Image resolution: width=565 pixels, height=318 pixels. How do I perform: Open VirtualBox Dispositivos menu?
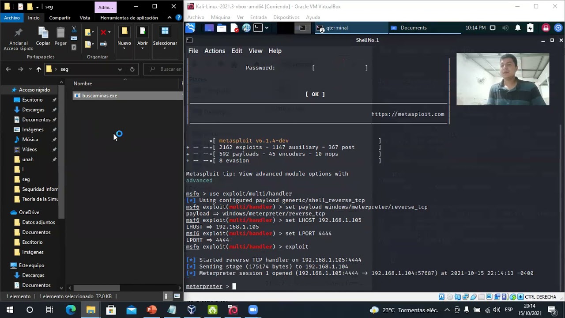pos(286,17)
